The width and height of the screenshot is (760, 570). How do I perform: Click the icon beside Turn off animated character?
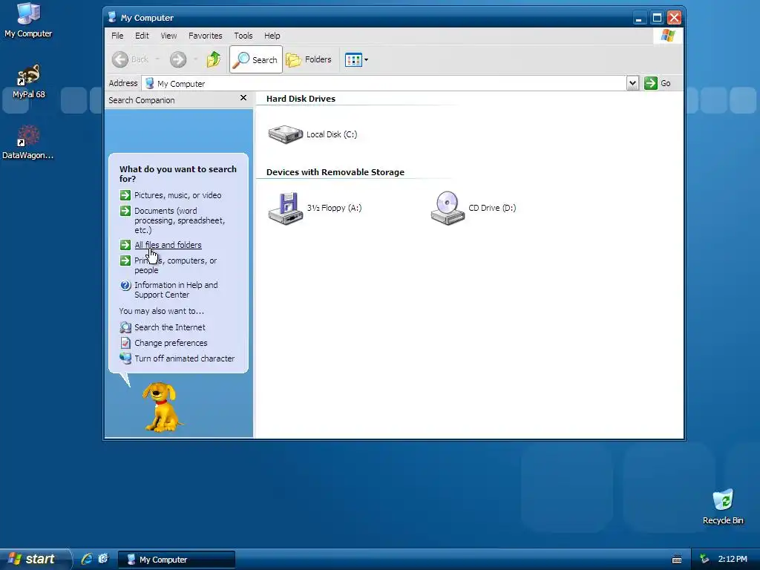coord(125,358)
